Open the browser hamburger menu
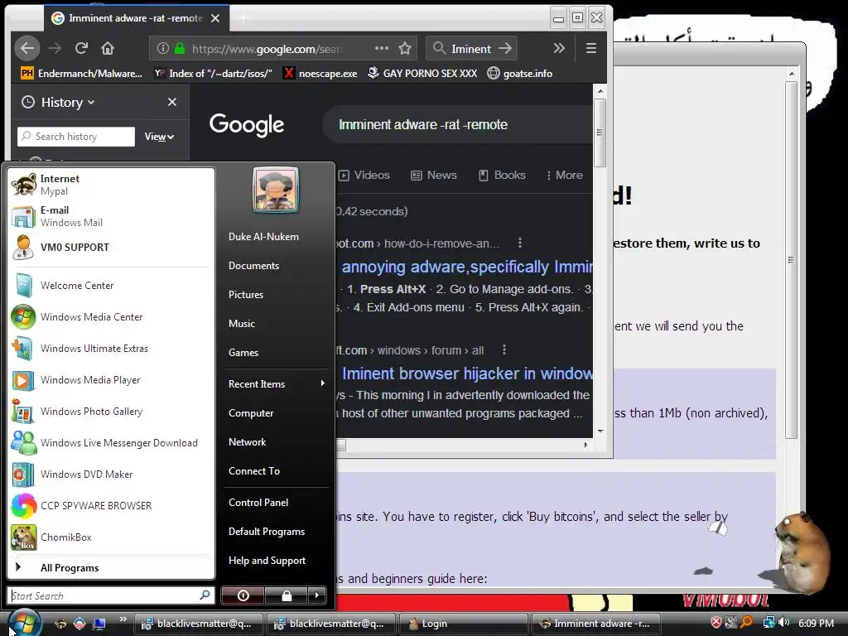Screen dimensions: 848x636 (591, 49)
